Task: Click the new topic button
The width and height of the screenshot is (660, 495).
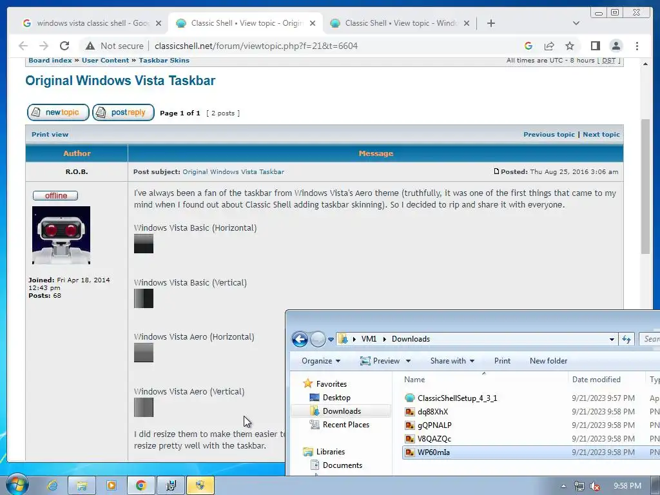Action: tap(58, 112)
